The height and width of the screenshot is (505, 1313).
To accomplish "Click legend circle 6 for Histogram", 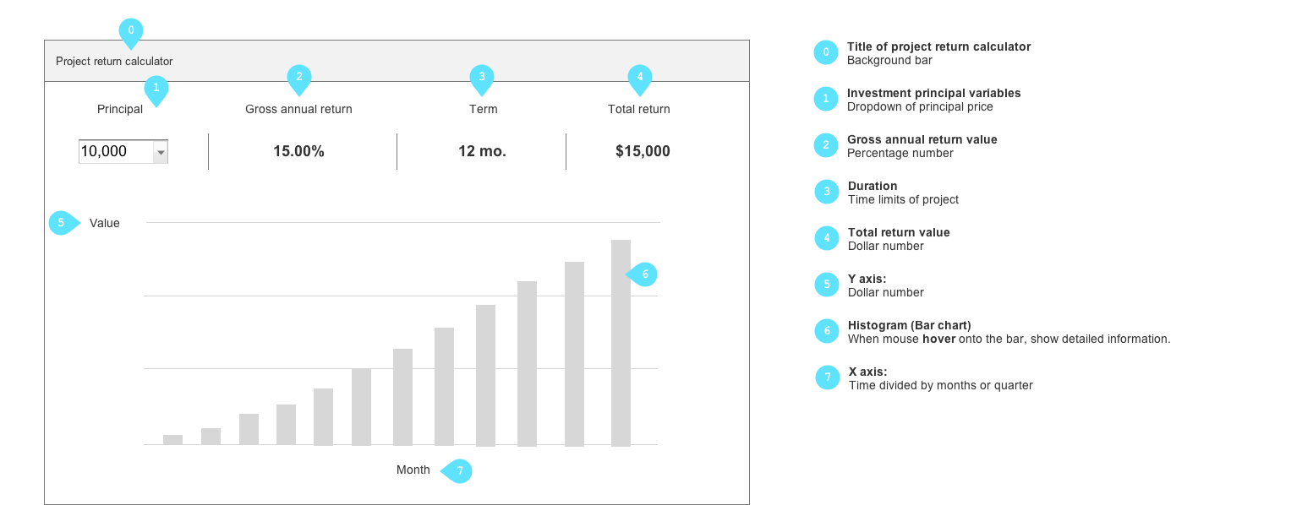I will (827, 331).
